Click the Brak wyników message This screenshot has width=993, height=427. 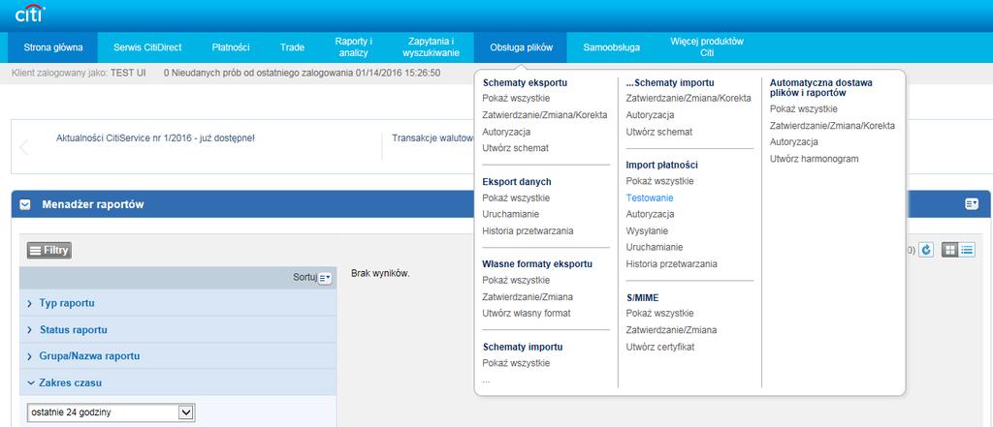pos(380,273)
